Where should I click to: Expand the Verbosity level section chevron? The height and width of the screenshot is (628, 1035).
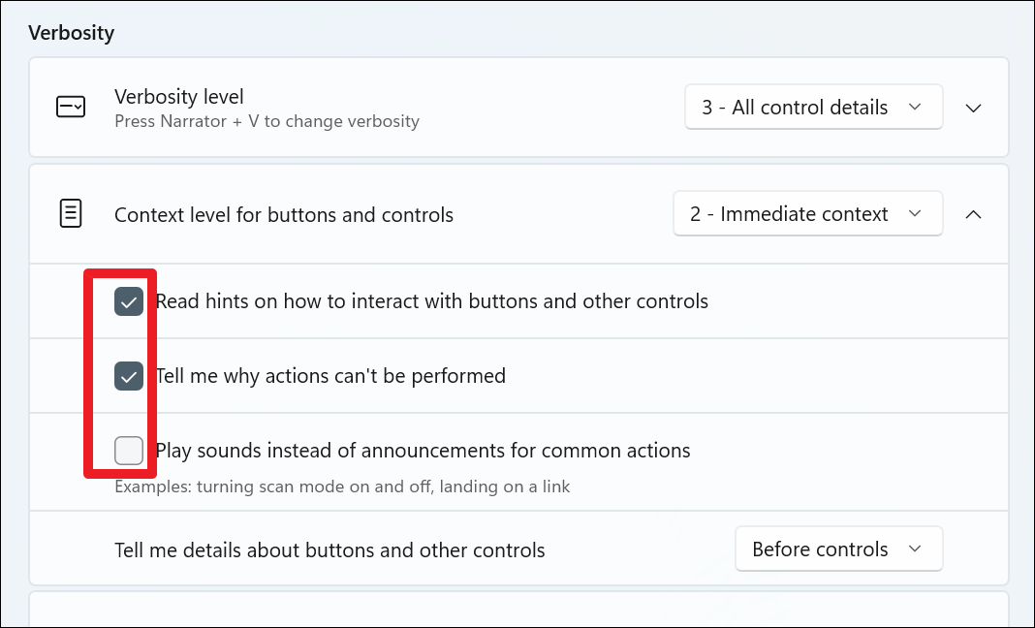coord(974,108)
